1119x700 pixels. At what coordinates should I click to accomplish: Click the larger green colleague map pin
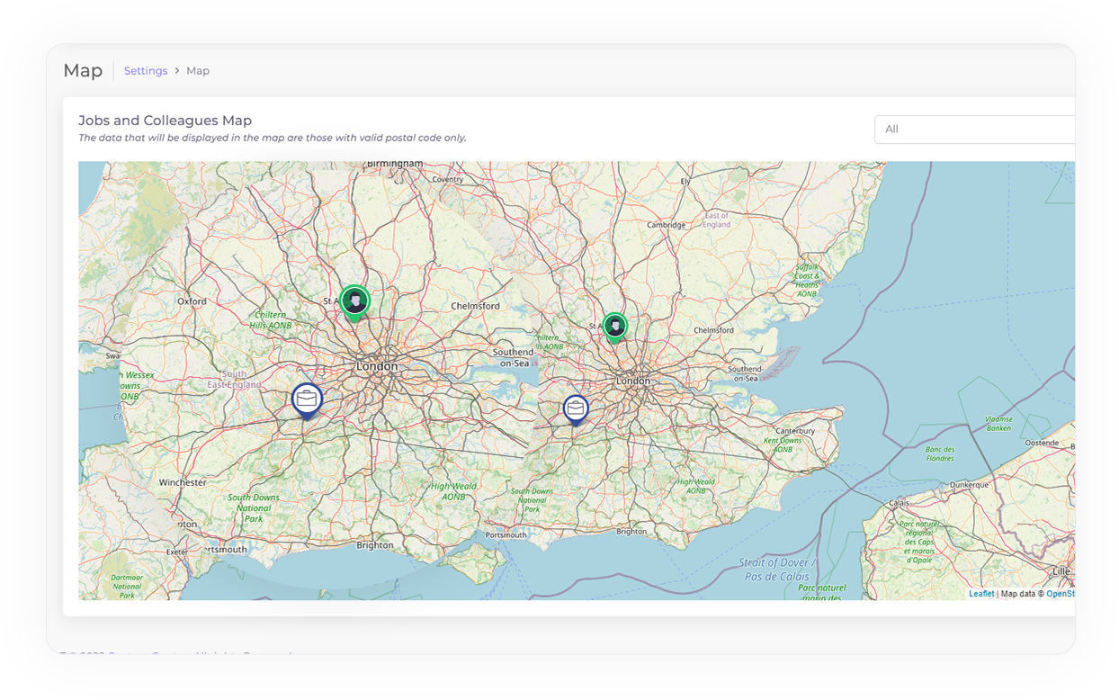[355, 301]
